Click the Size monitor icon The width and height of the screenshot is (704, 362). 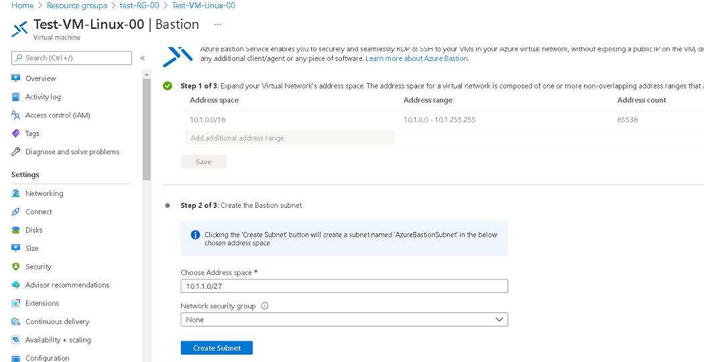pos(15,248)
